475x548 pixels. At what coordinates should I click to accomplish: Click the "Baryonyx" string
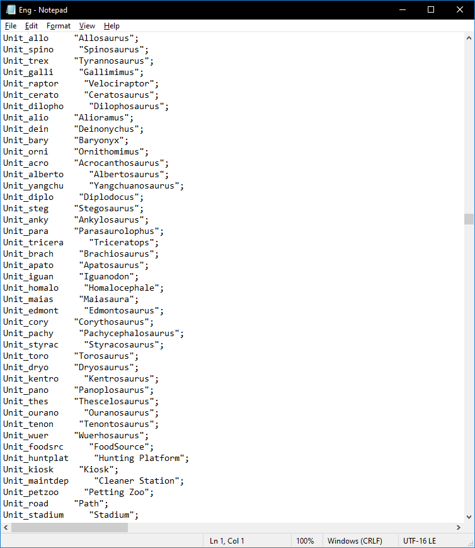101,141
